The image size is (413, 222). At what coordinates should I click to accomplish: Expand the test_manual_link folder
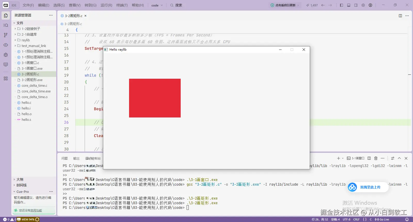(x=34, y=46)
